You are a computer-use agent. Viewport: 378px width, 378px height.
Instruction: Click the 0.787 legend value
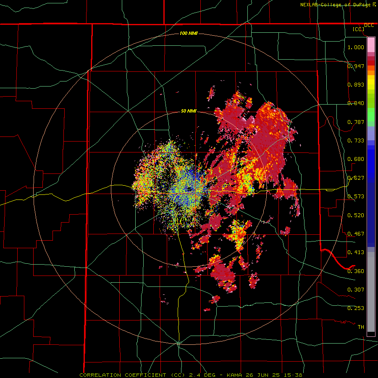pyautogui.click(x=356, y=122)
